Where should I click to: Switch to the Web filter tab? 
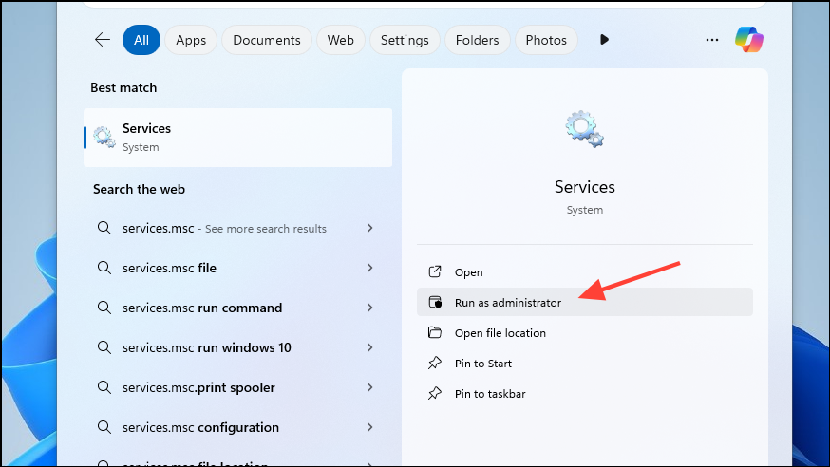[x=340, y=40]
